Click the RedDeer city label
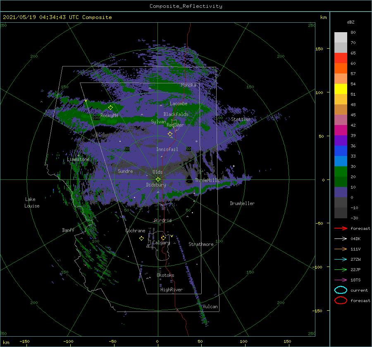372x347 pixels. tap(175, 125)
